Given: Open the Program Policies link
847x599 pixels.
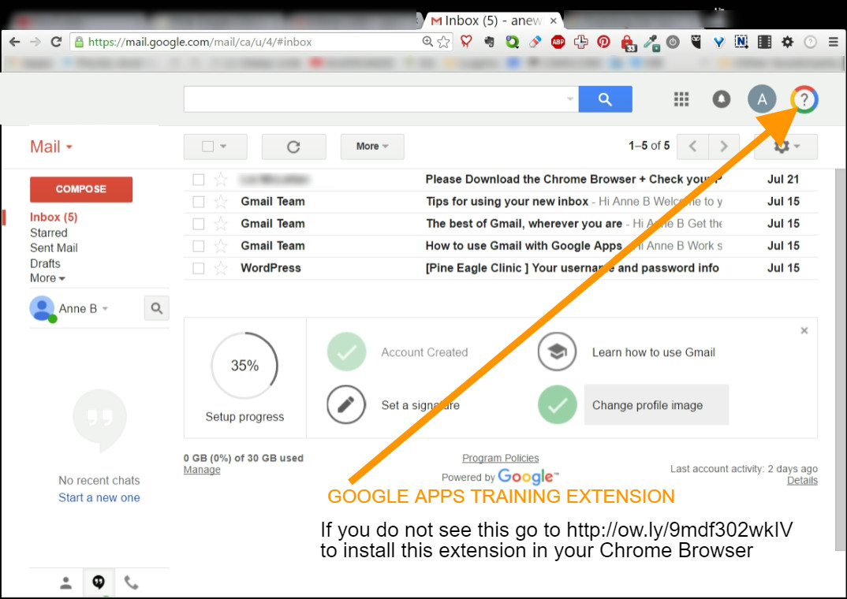Looking at the screenshot, I should coord(500,458).
